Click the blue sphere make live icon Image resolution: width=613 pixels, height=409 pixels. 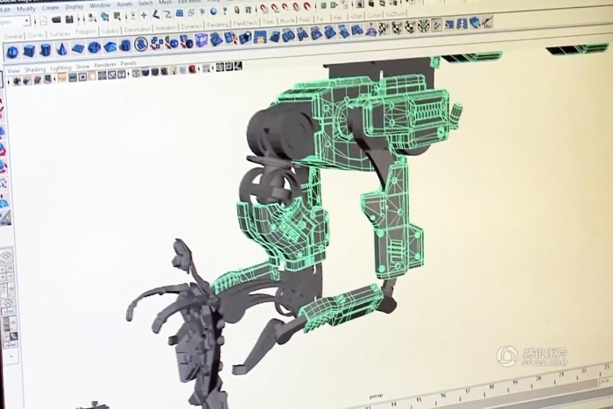pos(214,11)
